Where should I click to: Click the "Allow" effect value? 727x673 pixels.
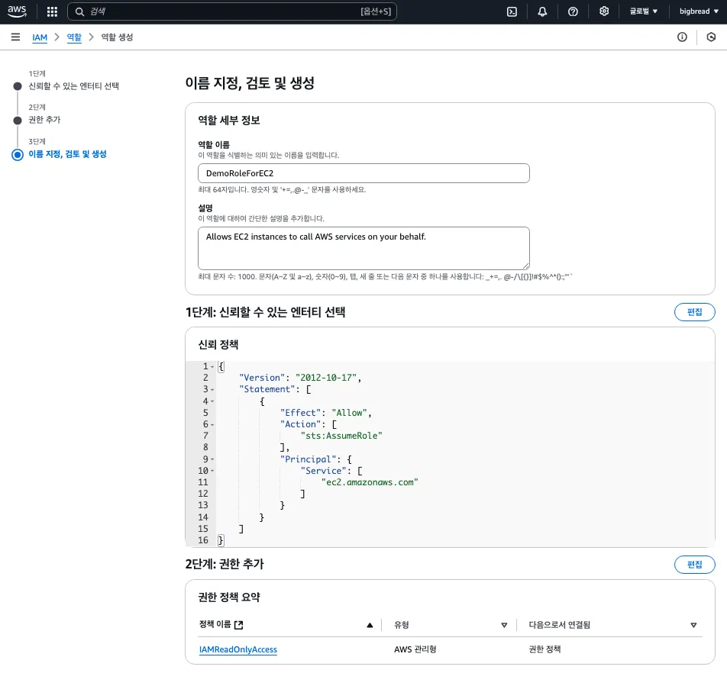[349, 413]
